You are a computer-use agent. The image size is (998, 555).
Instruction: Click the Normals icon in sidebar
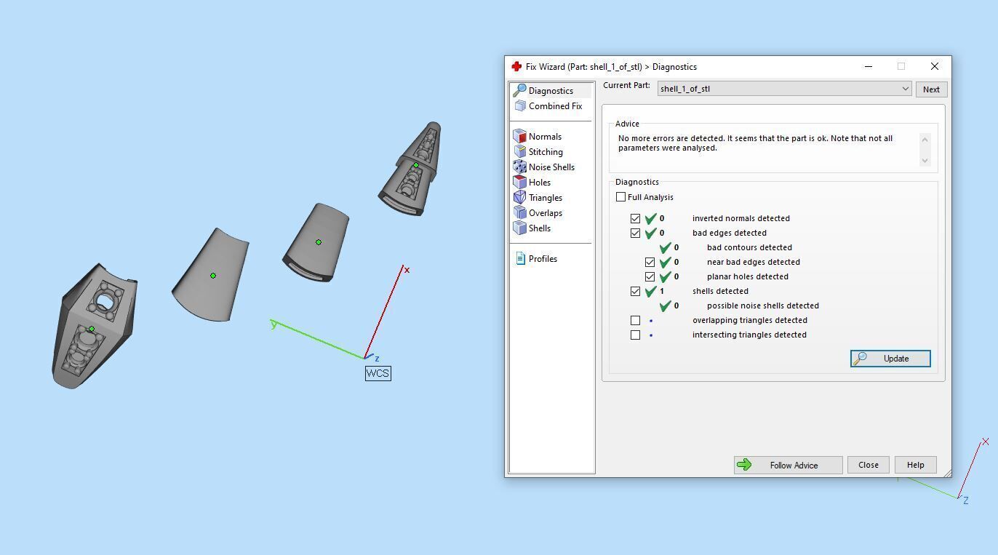(x=519, y=137)
